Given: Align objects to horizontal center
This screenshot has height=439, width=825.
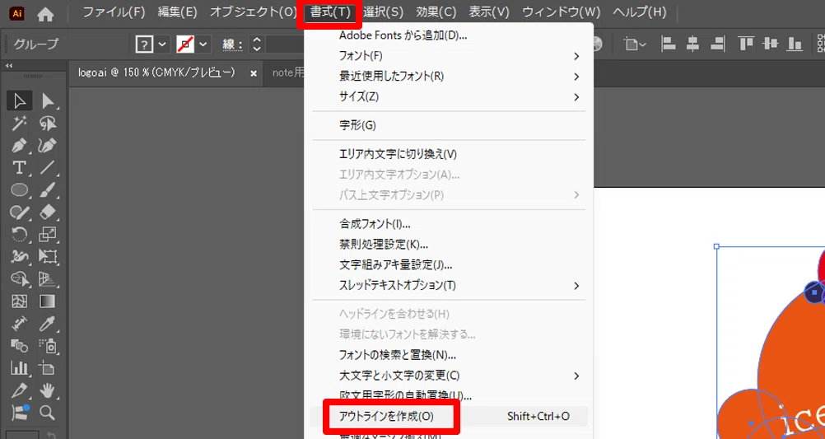Looking at the screenshot, I should click(x=693, y=44).
